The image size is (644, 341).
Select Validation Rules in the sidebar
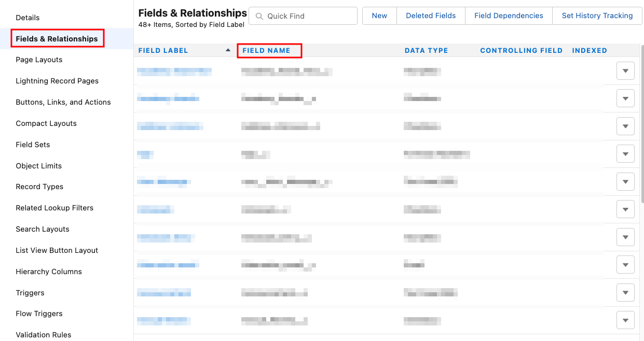[x=44, y=335]
